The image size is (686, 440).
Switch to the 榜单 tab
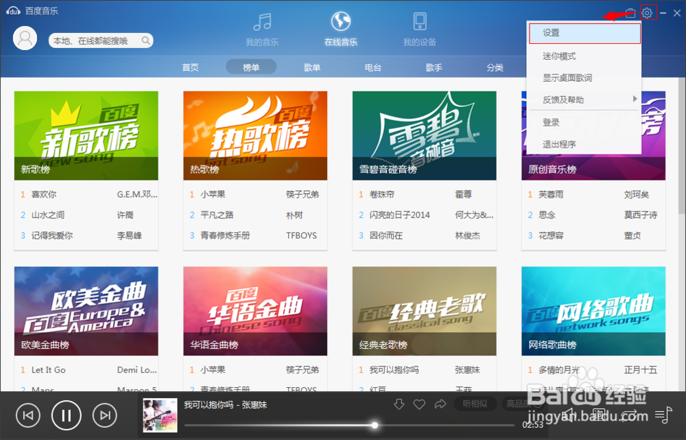(251, 67)
